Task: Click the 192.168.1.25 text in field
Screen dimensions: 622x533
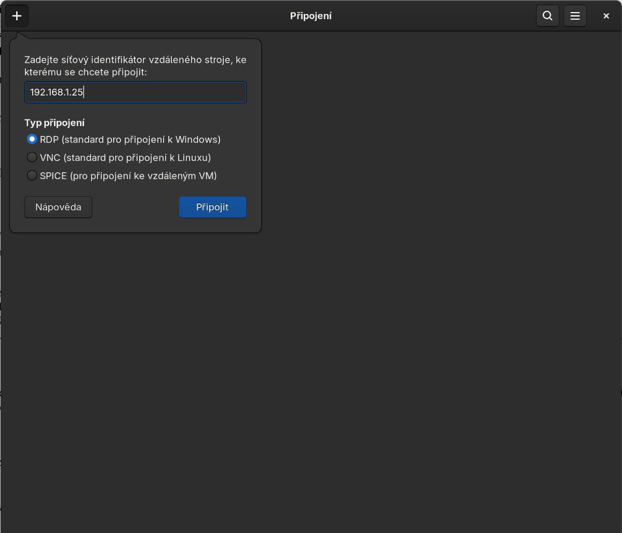Action: click(x=57, y=92)
